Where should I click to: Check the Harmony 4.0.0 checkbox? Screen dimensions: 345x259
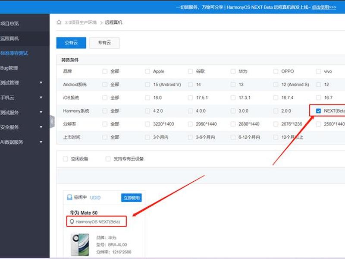(x=190, y=111)
